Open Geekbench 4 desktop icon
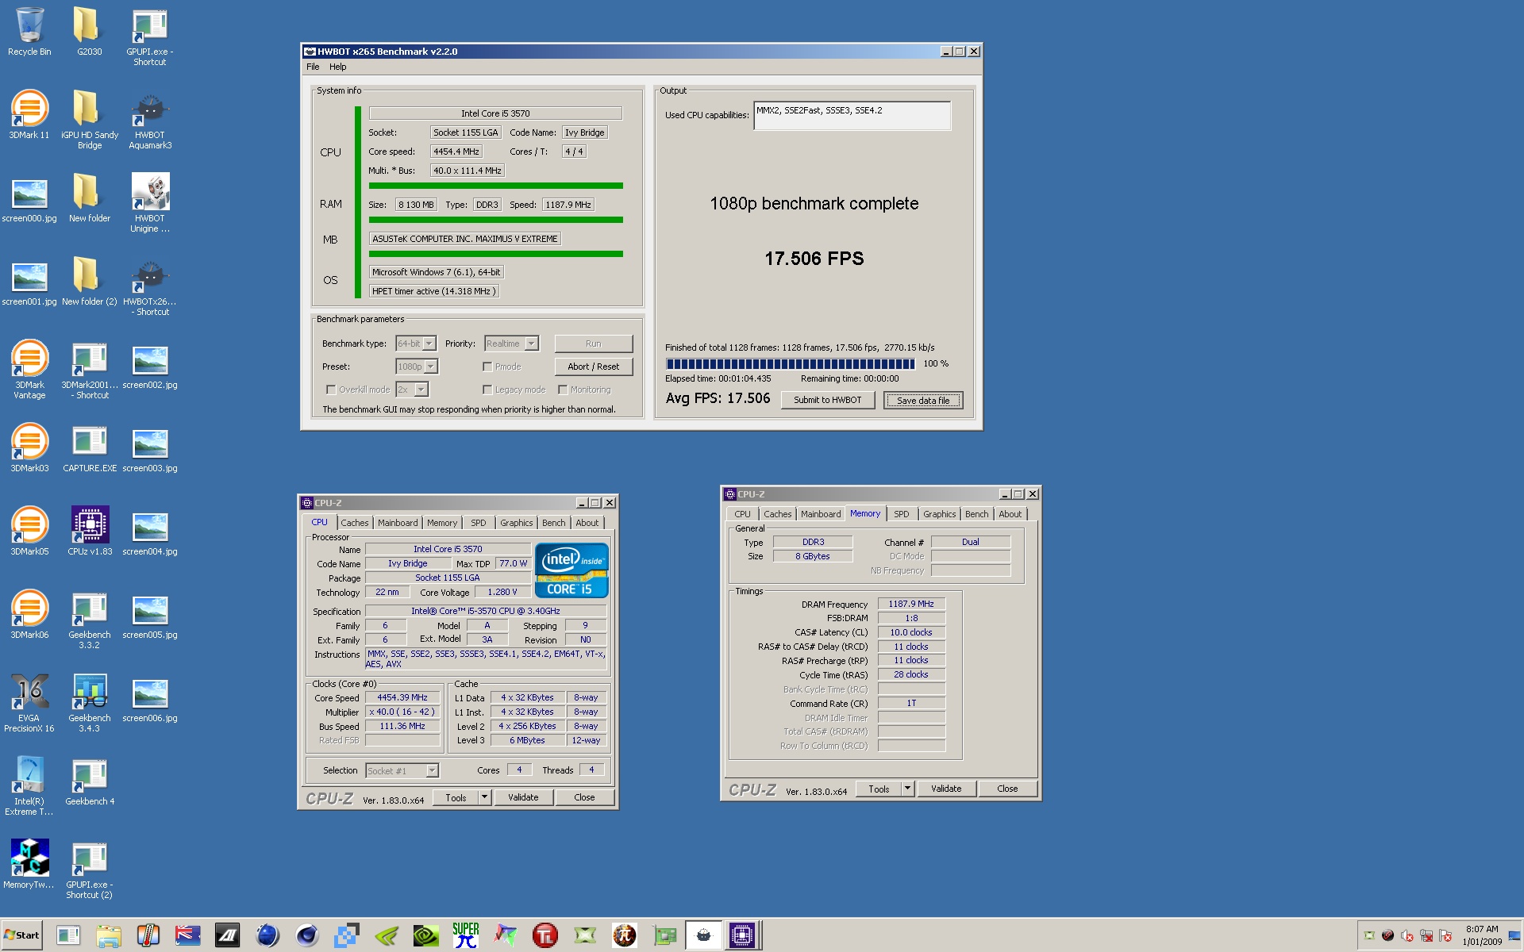The width and height of the screenshot is (1524, 952). coord(89,781)
